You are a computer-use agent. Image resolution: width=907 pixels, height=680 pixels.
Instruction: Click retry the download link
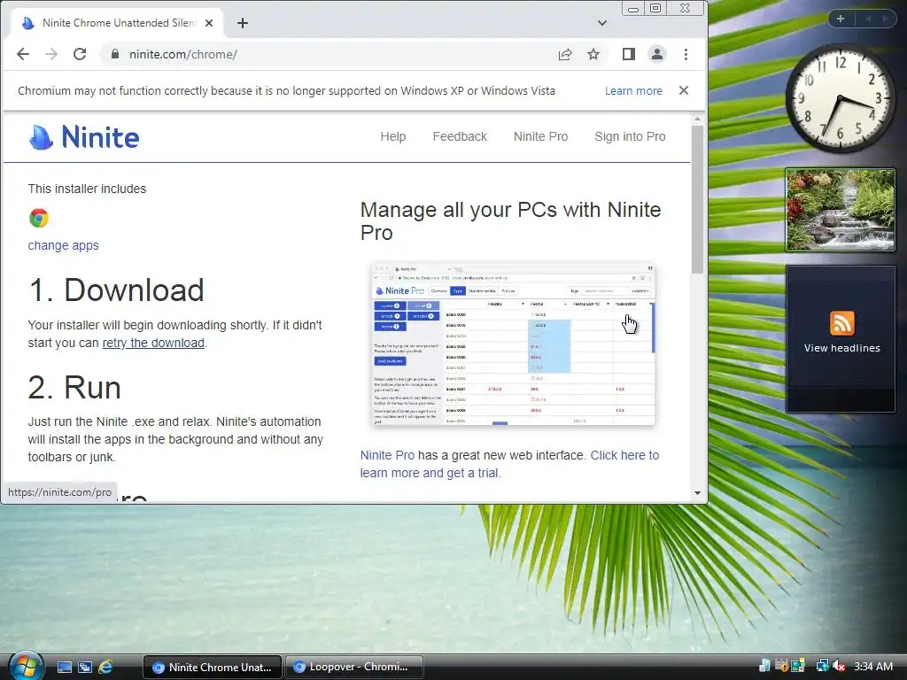point(153,343)
